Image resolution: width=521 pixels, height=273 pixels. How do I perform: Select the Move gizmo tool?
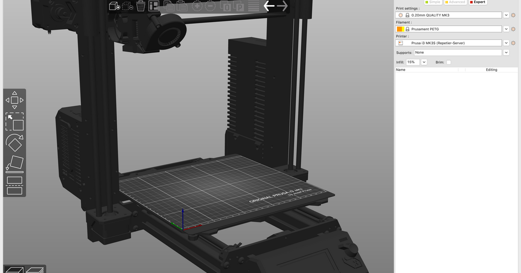point(14,100)
